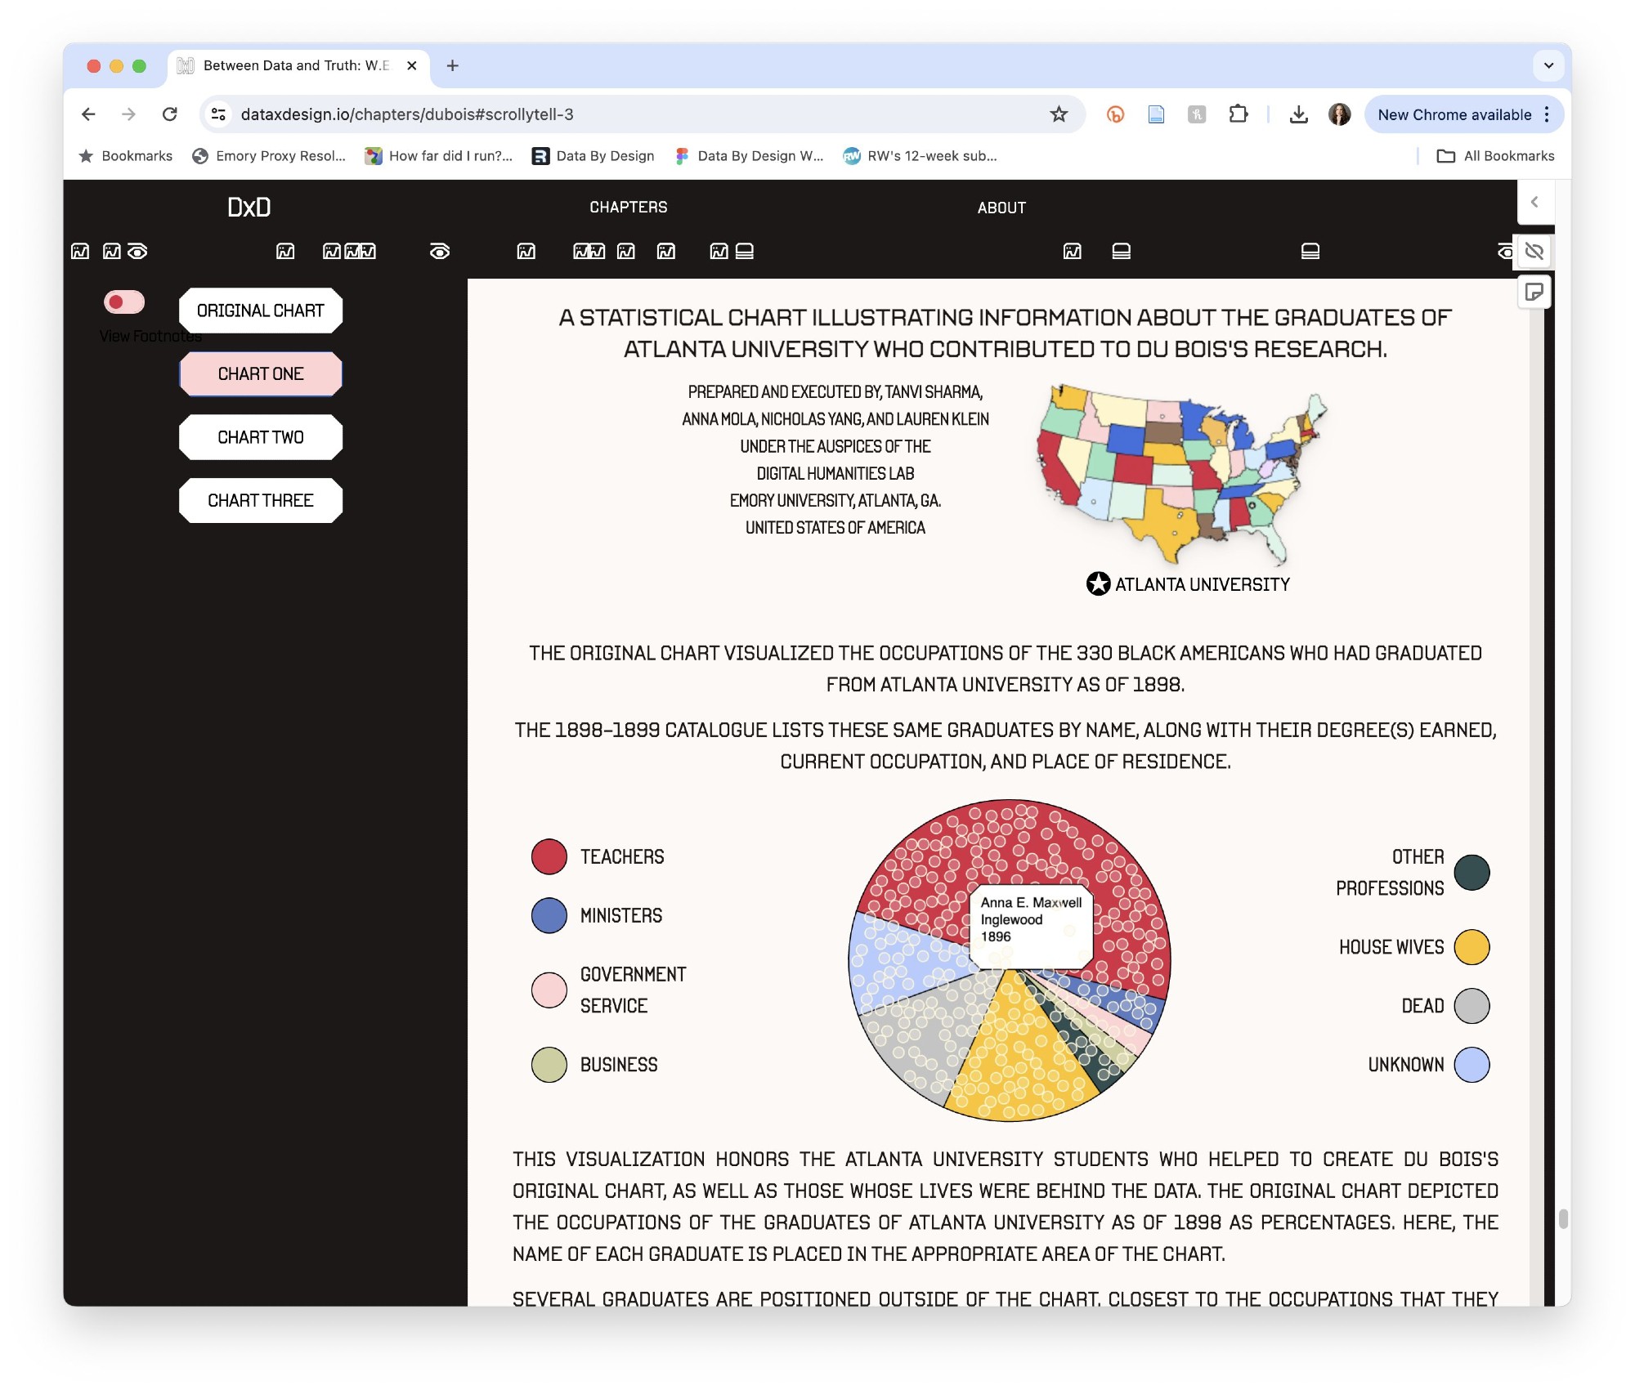Toggle the View Footnotes switch

tap(124, 302)
